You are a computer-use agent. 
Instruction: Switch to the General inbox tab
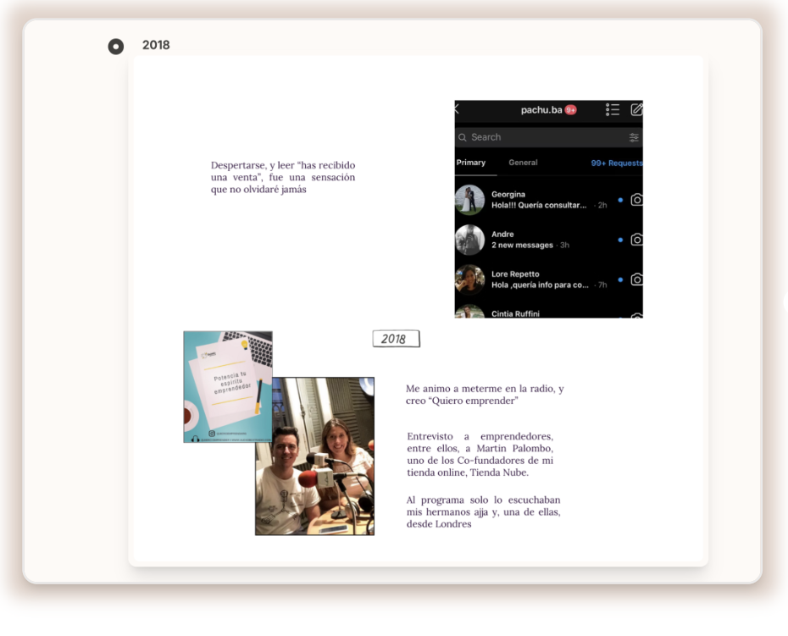[523, 163]
